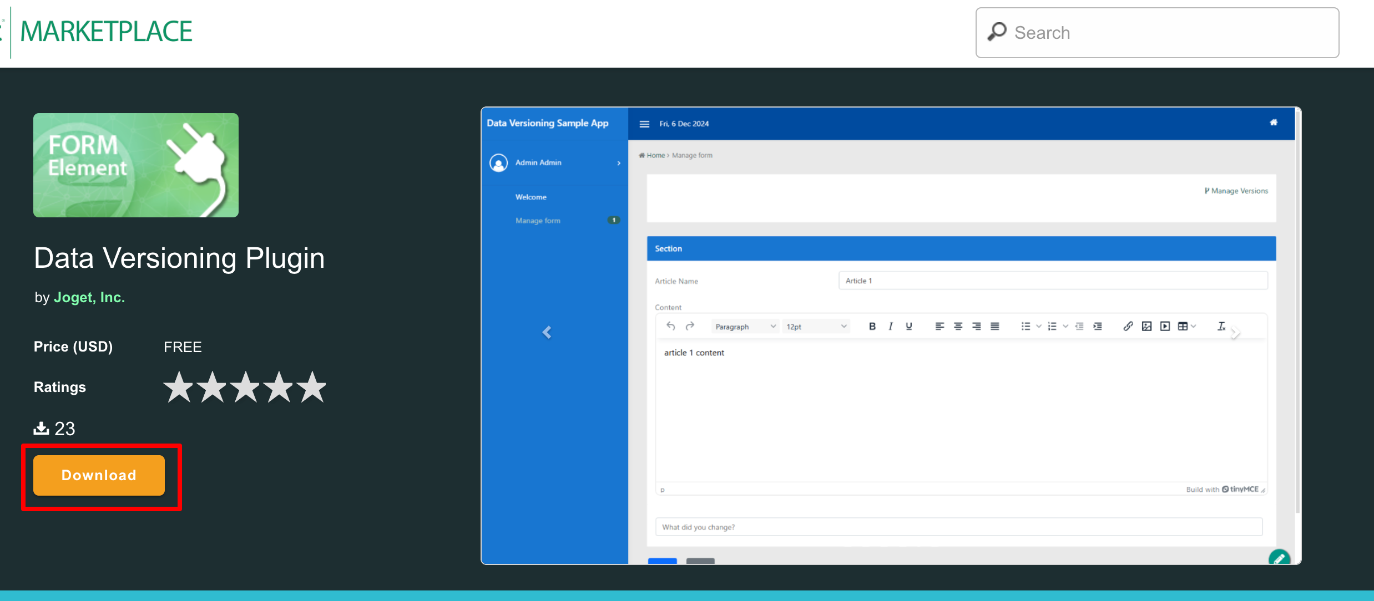
Task: Open the Manage form sidebar item
Action: [x=538, y=220]
